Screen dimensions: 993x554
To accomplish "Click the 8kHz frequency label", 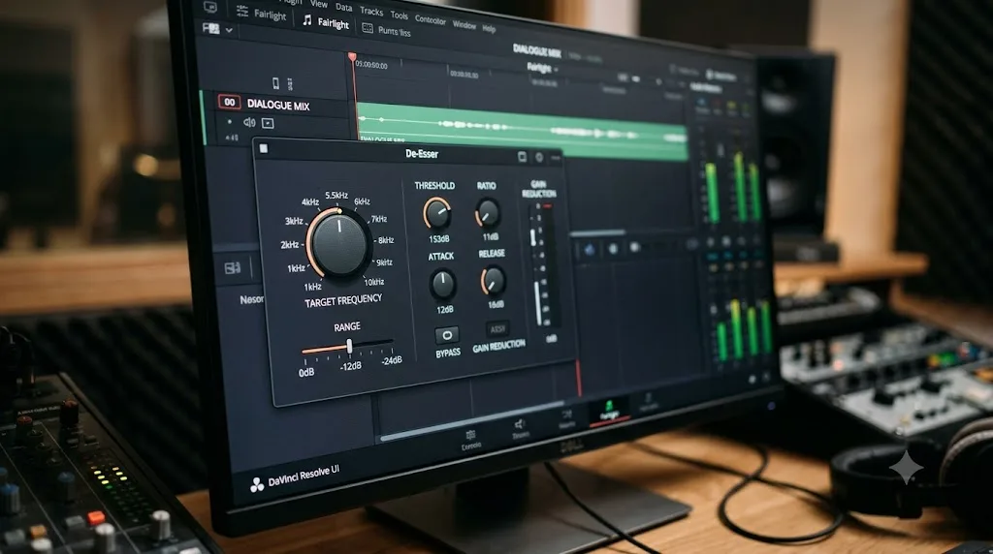I will 386,239.
